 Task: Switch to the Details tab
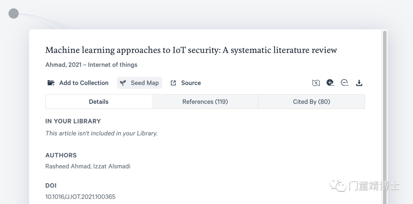coord(99,102)
